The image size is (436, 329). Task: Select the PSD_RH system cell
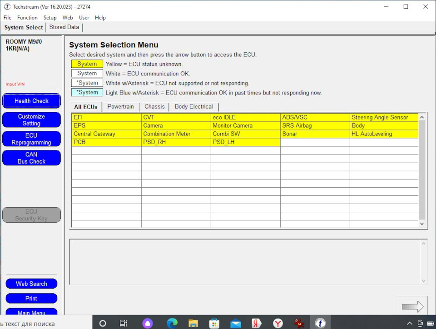click(176, 142)
